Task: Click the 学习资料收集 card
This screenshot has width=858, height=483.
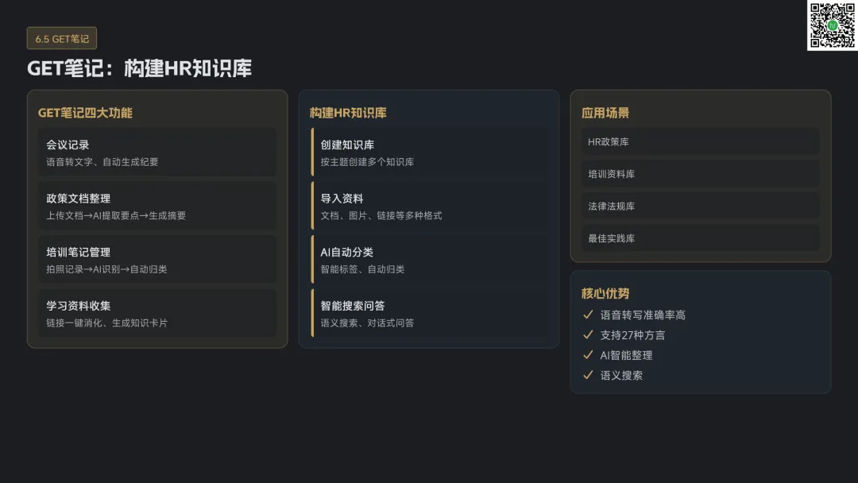Action: [x=157, y=313]
